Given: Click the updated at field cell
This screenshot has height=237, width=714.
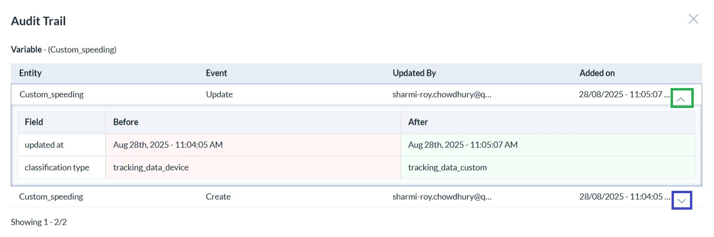Looking at the screenshot, I should [44, 145].
